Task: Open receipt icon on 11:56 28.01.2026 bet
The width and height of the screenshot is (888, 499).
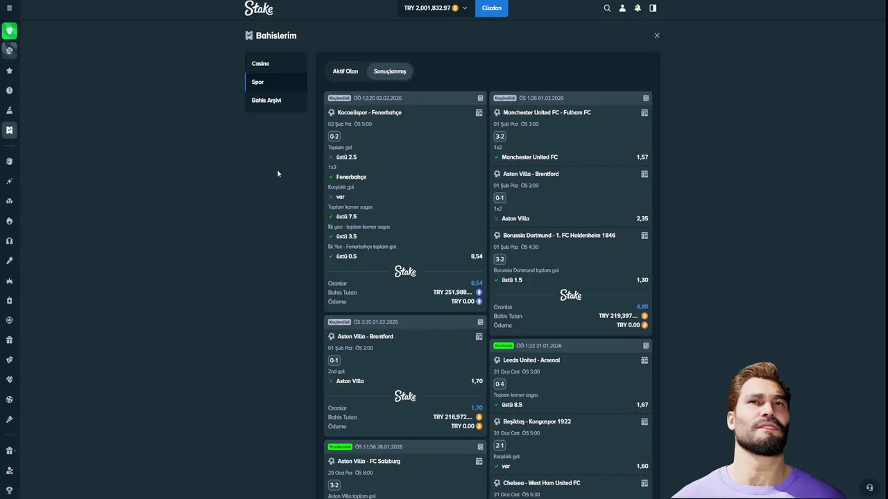Action: click(x=480, y=447)
